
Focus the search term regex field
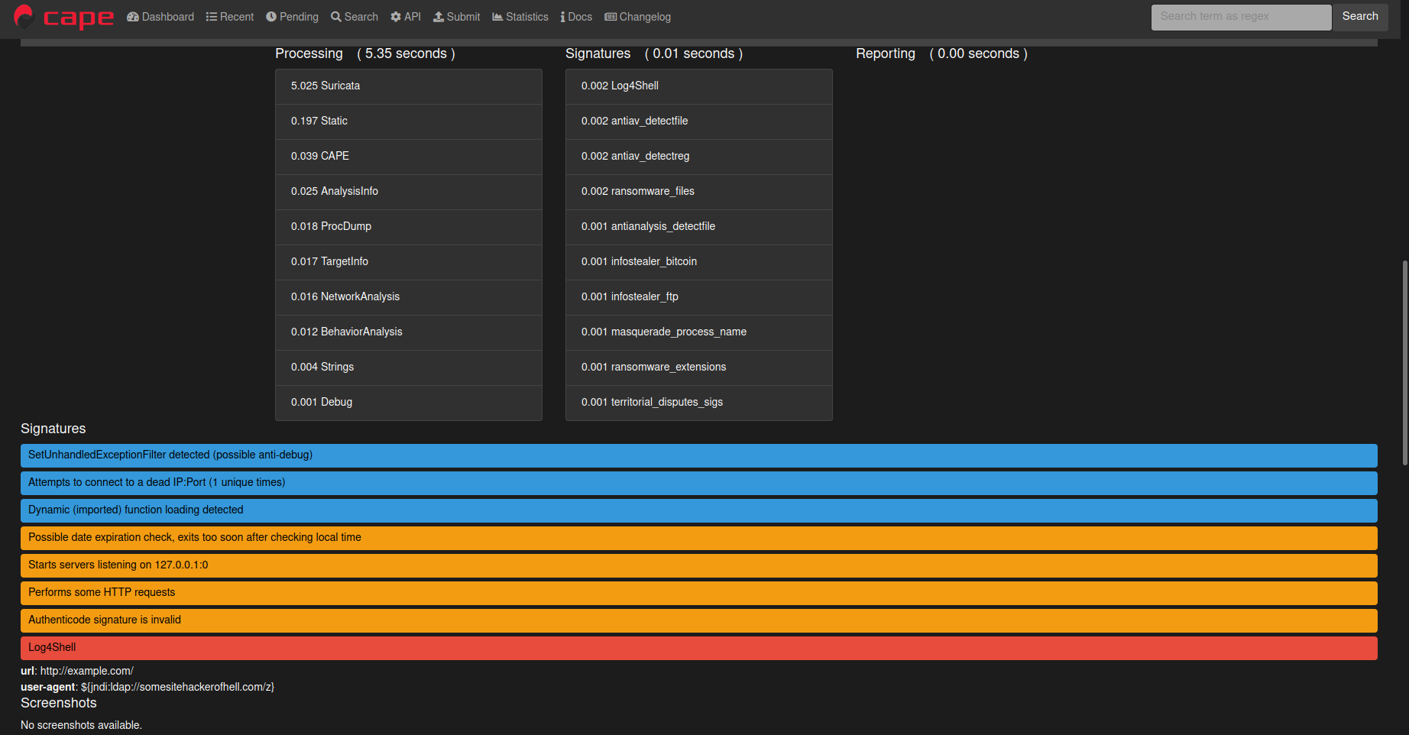click(1242, 17)
